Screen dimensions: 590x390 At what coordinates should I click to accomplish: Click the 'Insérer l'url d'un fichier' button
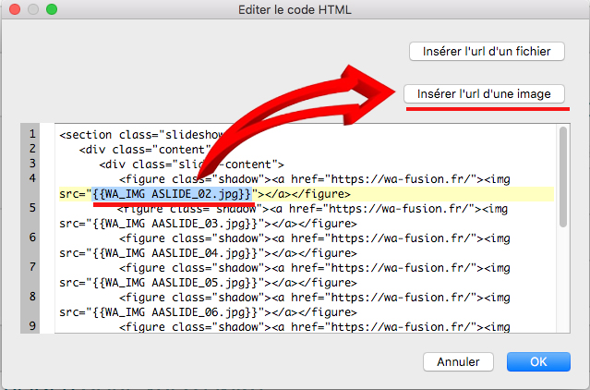(486, 51)
